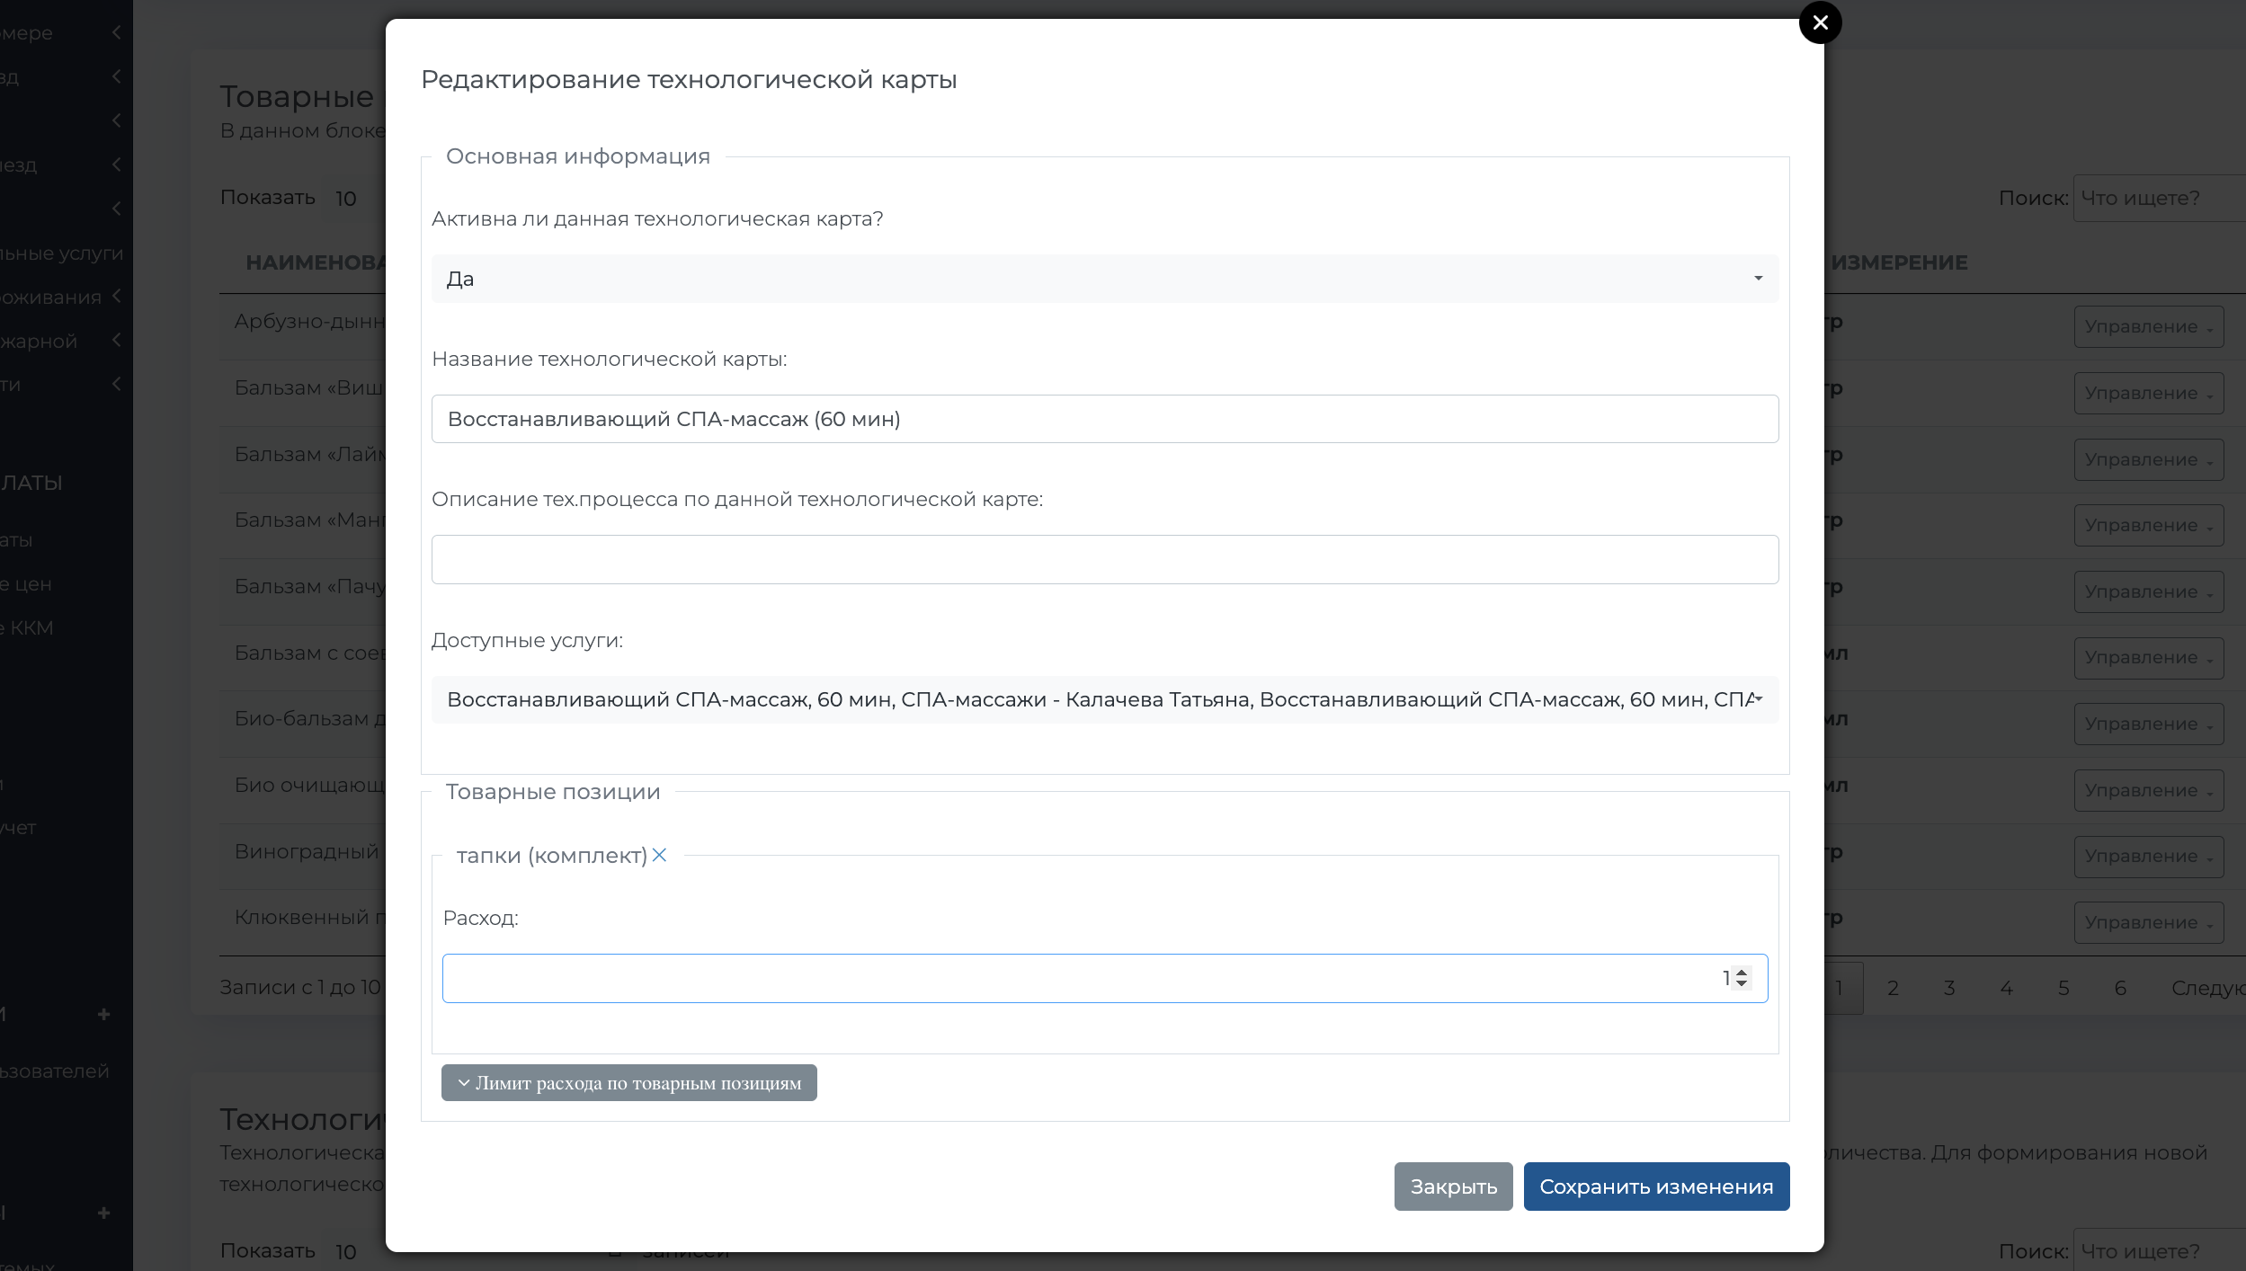Focus the Расход number field
Viewport: 2246px width, 1271px height.
point(1079,978)
